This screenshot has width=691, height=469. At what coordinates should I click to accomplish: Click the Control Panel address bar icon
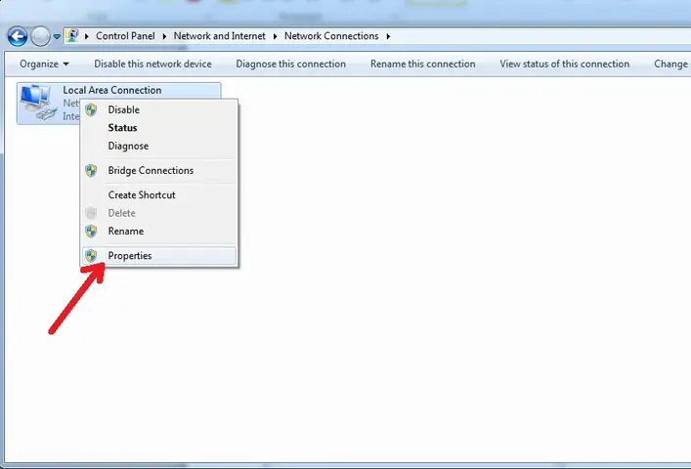72,36
